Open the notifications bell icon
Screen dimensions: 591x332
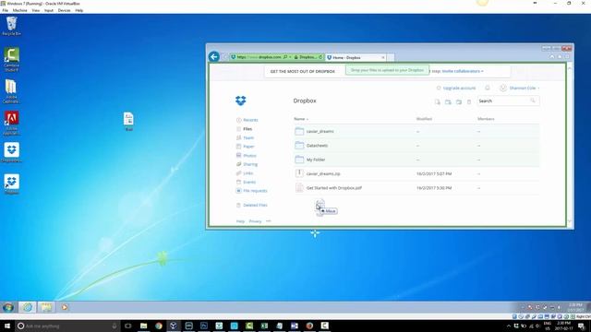pyautogui.click(x=488, y=88)
